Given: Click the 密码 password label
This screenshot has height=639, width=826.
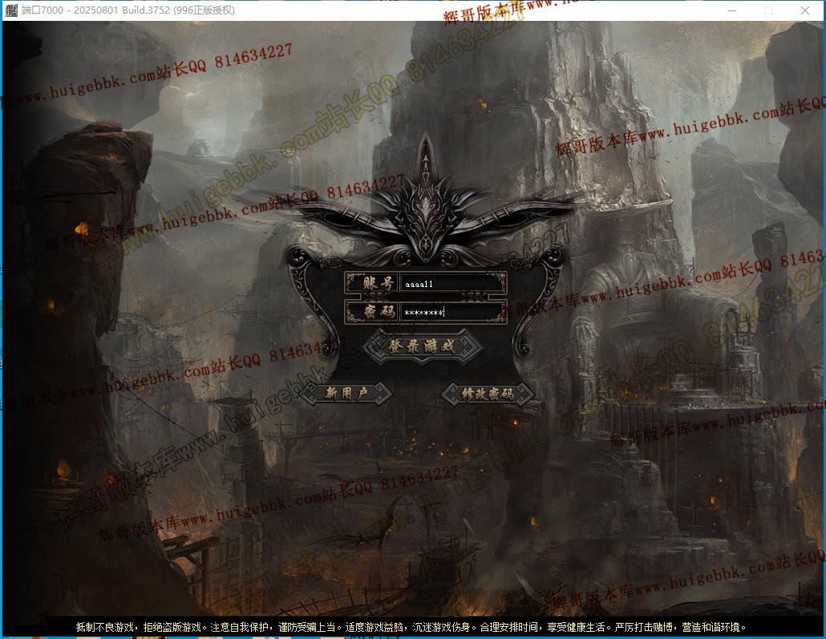Looking at the screenshot, I should point(370,312).
